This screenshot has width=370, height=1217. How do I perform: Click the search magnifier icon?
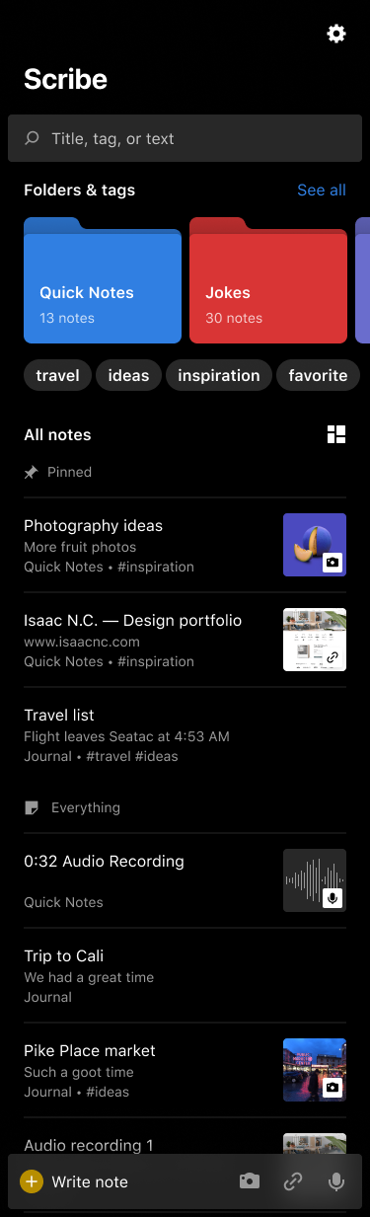tap(32, 138)
